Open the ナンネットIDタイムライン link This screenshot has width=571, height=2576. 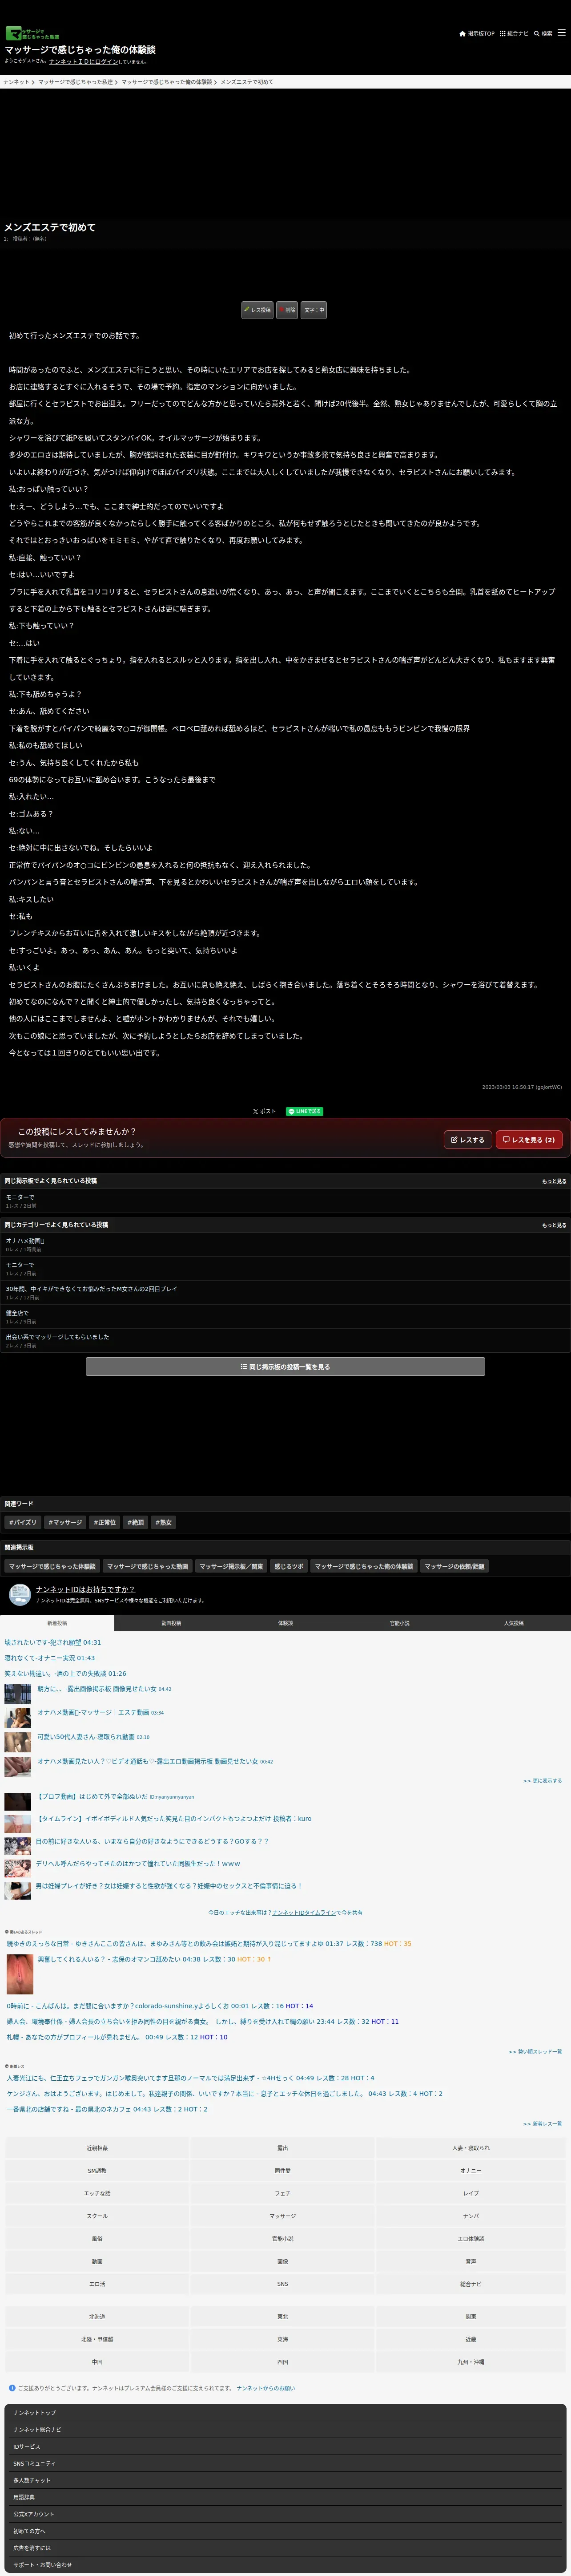click(305, 1912)
